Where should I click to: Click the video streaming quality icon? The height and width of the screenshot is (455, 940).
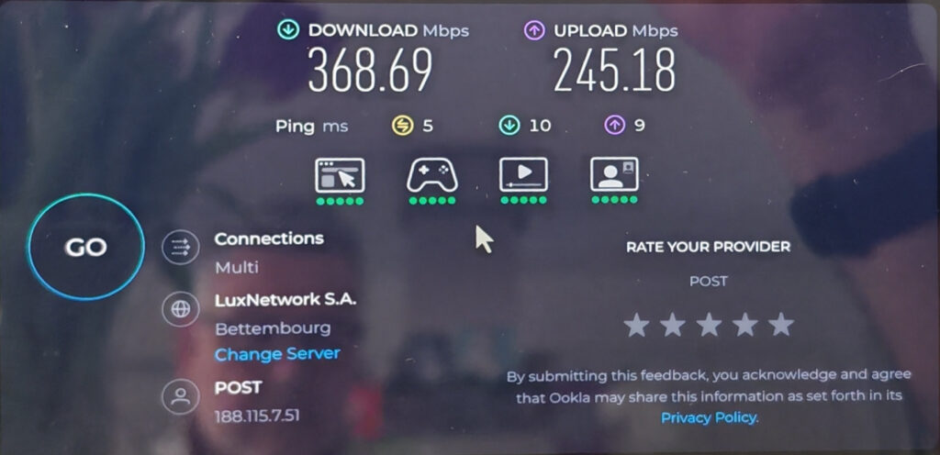click(x=523, y=175)
